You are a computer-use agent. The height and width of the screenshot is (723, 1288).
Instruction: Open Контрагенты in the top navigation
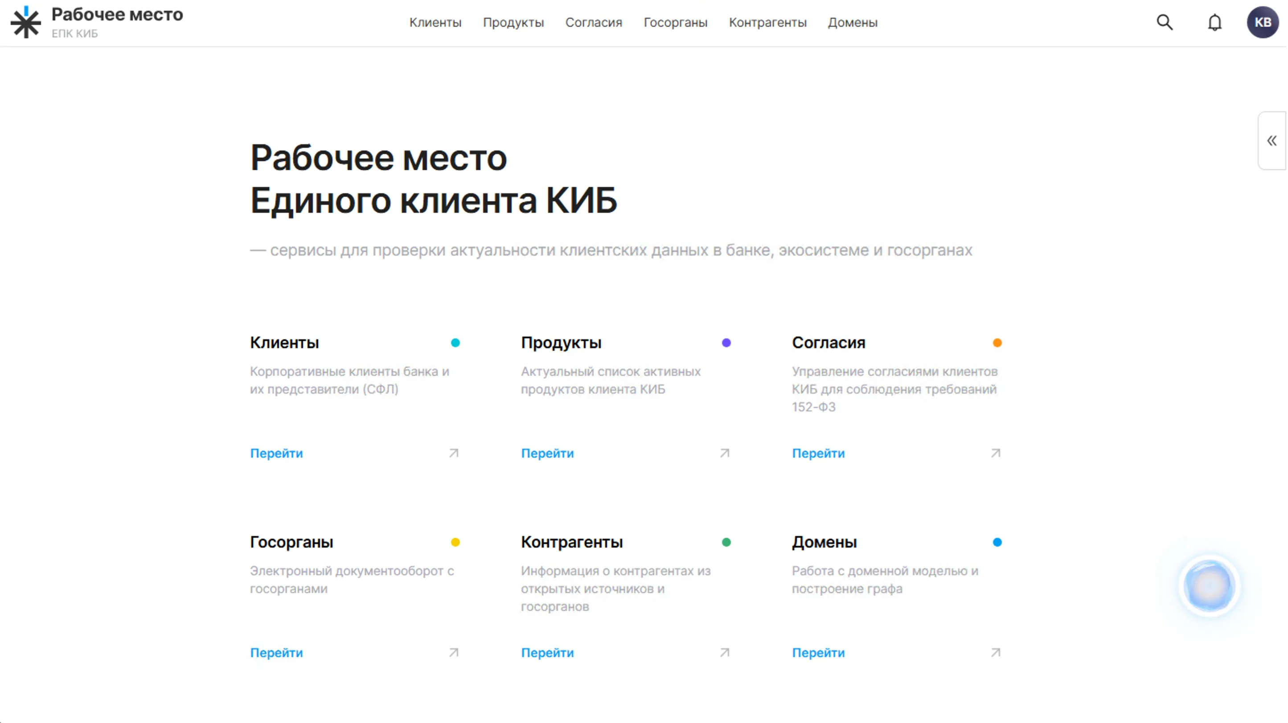coord(767,23)
